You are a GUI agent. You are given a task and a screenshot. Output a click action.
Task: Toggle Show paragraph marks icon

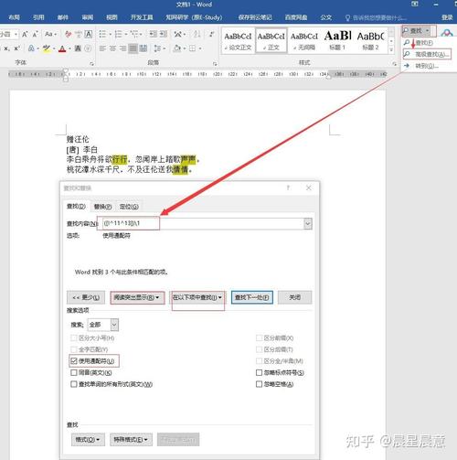tap(212, 34)
